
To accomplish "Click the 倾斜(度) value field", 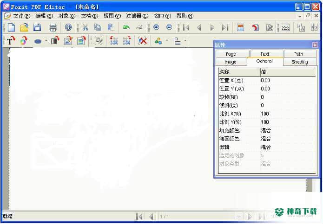I will 288,105.
